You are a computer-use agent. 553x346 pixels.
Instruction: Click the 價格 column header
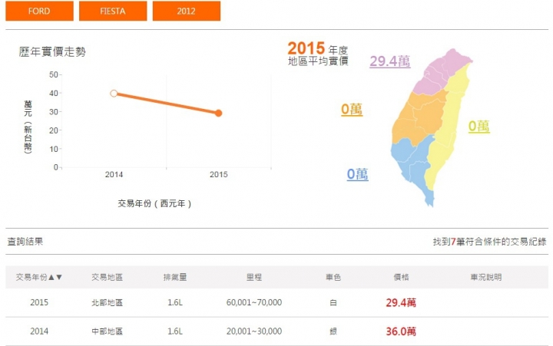401,277
